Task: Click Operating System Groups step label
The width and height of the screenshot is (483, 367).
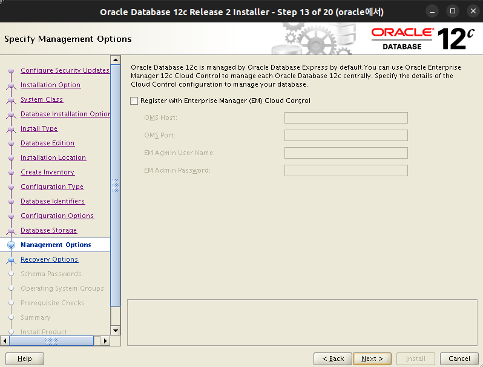Action: pos(62,288)
